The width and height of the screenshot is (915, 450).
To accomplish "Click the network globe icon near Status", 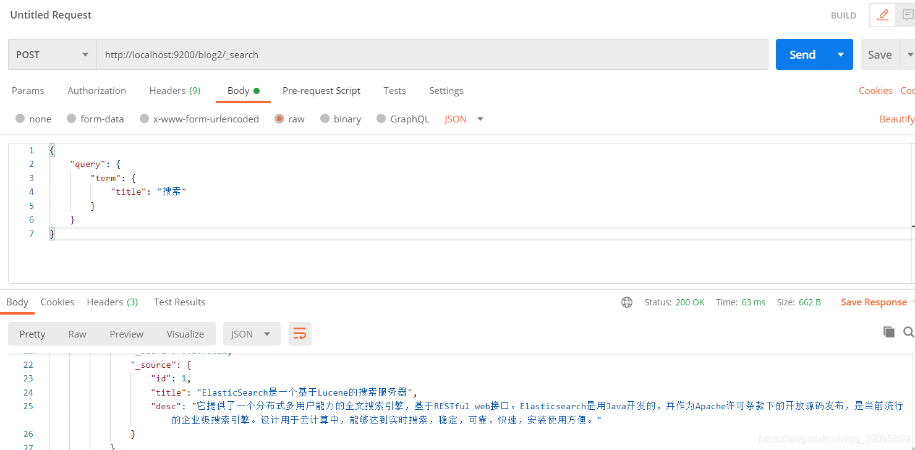I will (627, 302).
